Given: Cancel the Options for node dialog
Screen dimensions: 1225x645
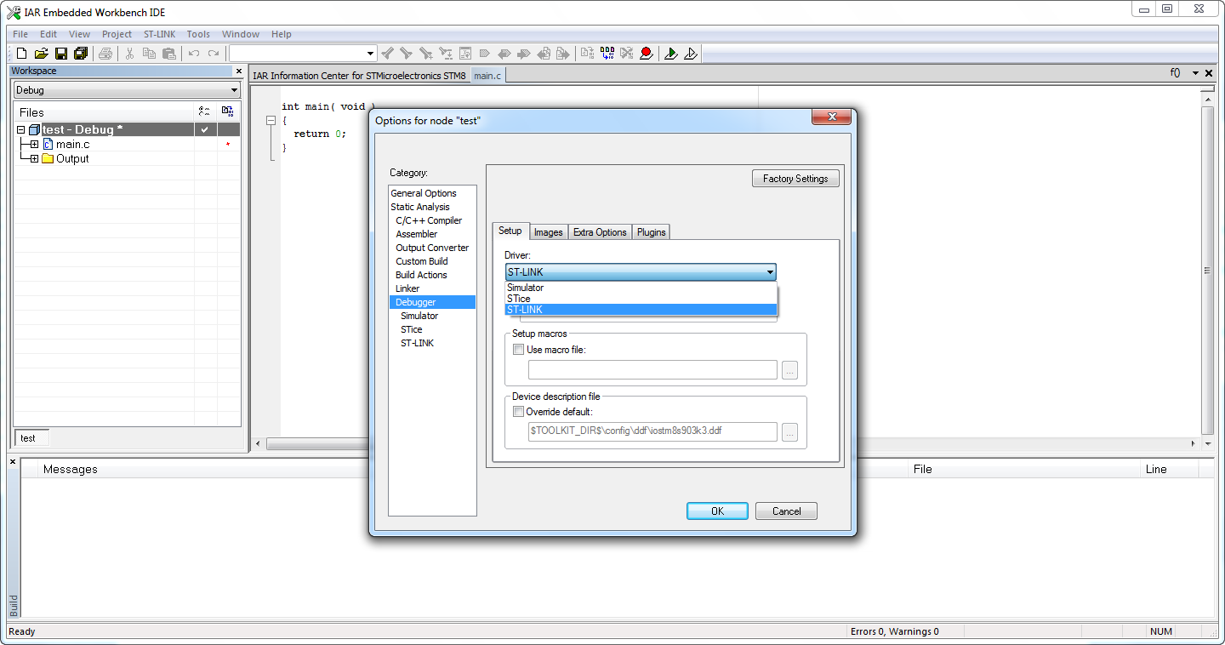Looking at the screenshot, I should tap(786, 511).
